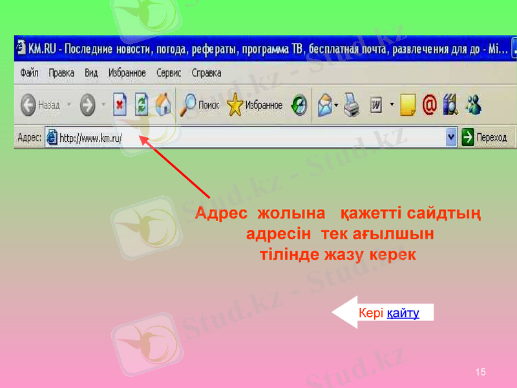Show the browsing history panel
This screenshot has width=517, height=388.
299,104
